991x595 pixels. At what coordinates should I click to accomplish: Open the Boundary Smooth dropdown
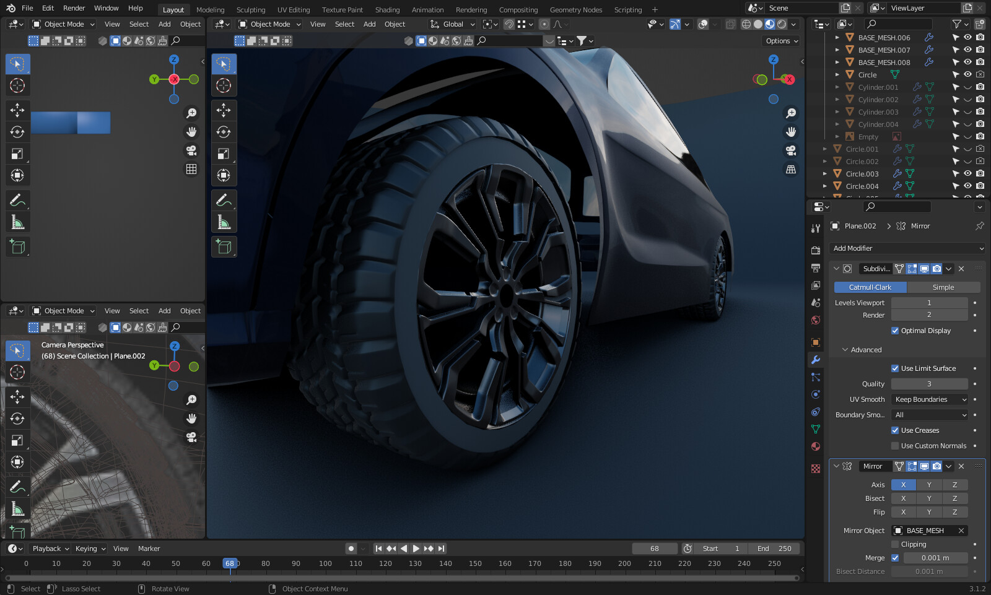click(930, 415)
